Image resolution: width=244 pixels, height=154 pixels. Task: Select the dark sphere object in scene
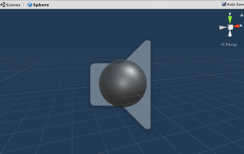pos(123,83)
